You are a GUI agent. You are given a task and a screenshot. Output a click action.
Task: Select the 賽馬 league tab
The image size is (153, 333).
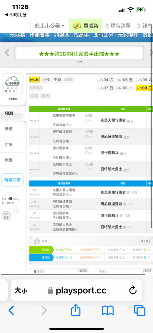[45, 96]
